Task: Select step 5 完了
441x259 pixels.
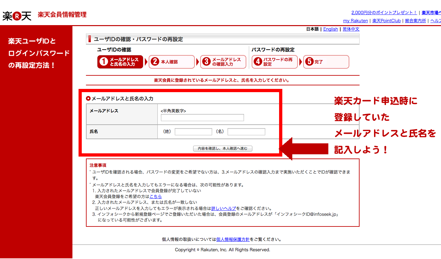Action: [326, 62]
